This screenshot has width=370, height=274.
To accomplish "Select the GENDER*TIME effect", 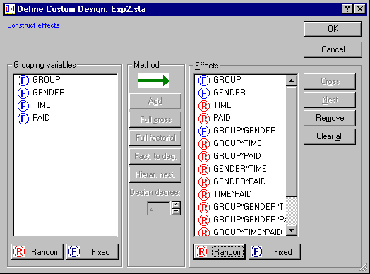I will [x=240, y=169].
